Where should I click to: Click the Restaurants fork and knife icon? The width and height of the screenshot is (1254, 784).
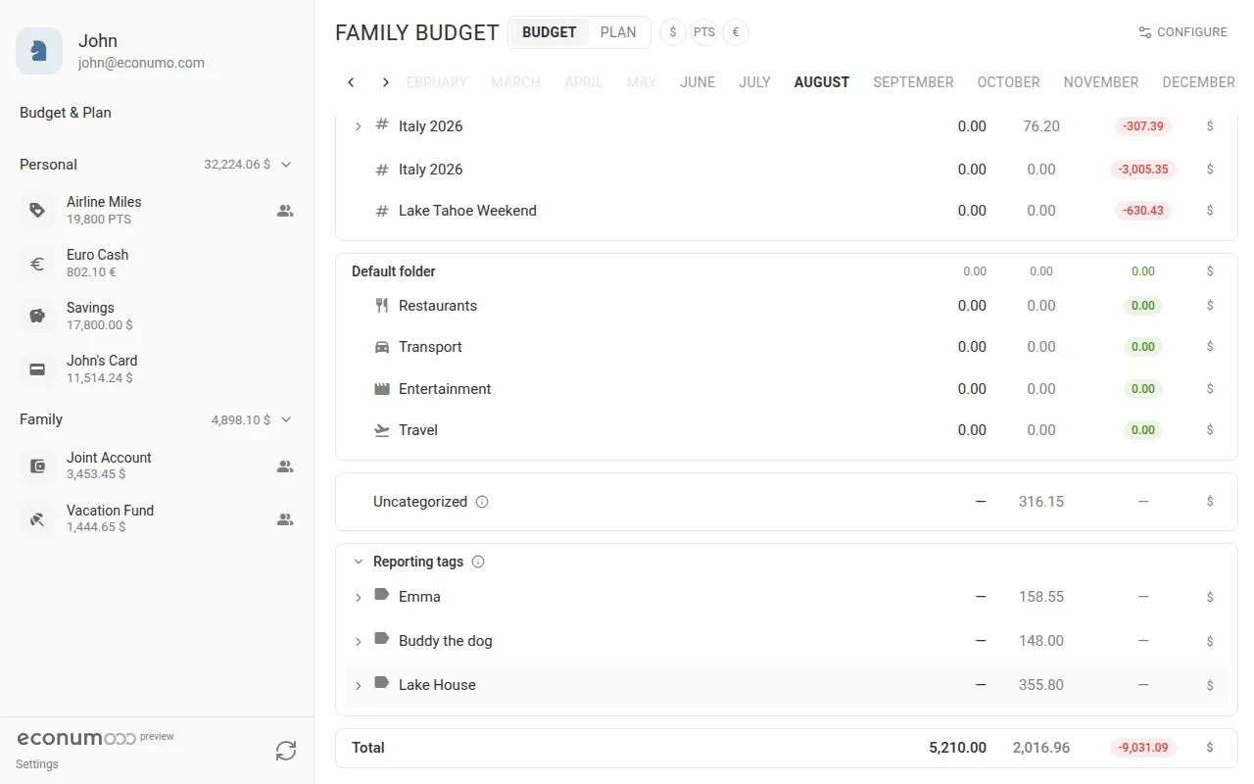pyautogui.click(x=382, y=306)
